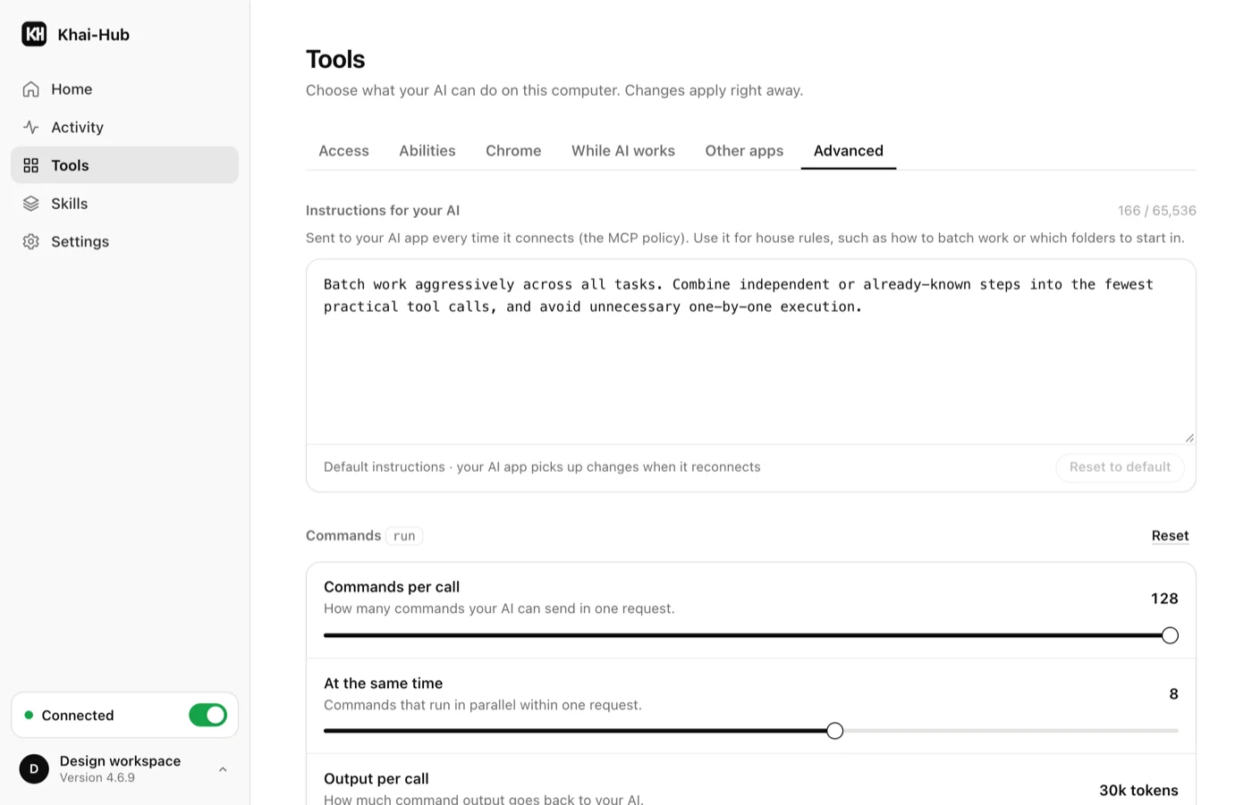Click inside the AI instructions text area
The image size is (1252, 805).
click(751, 352)
